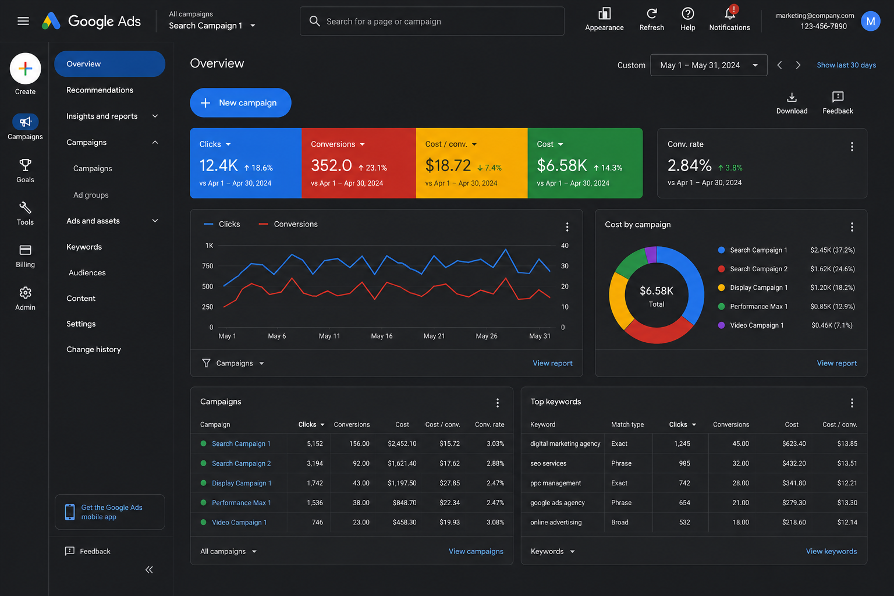Open Change history page
Screen dimensions: 894x596
point(94,350)
